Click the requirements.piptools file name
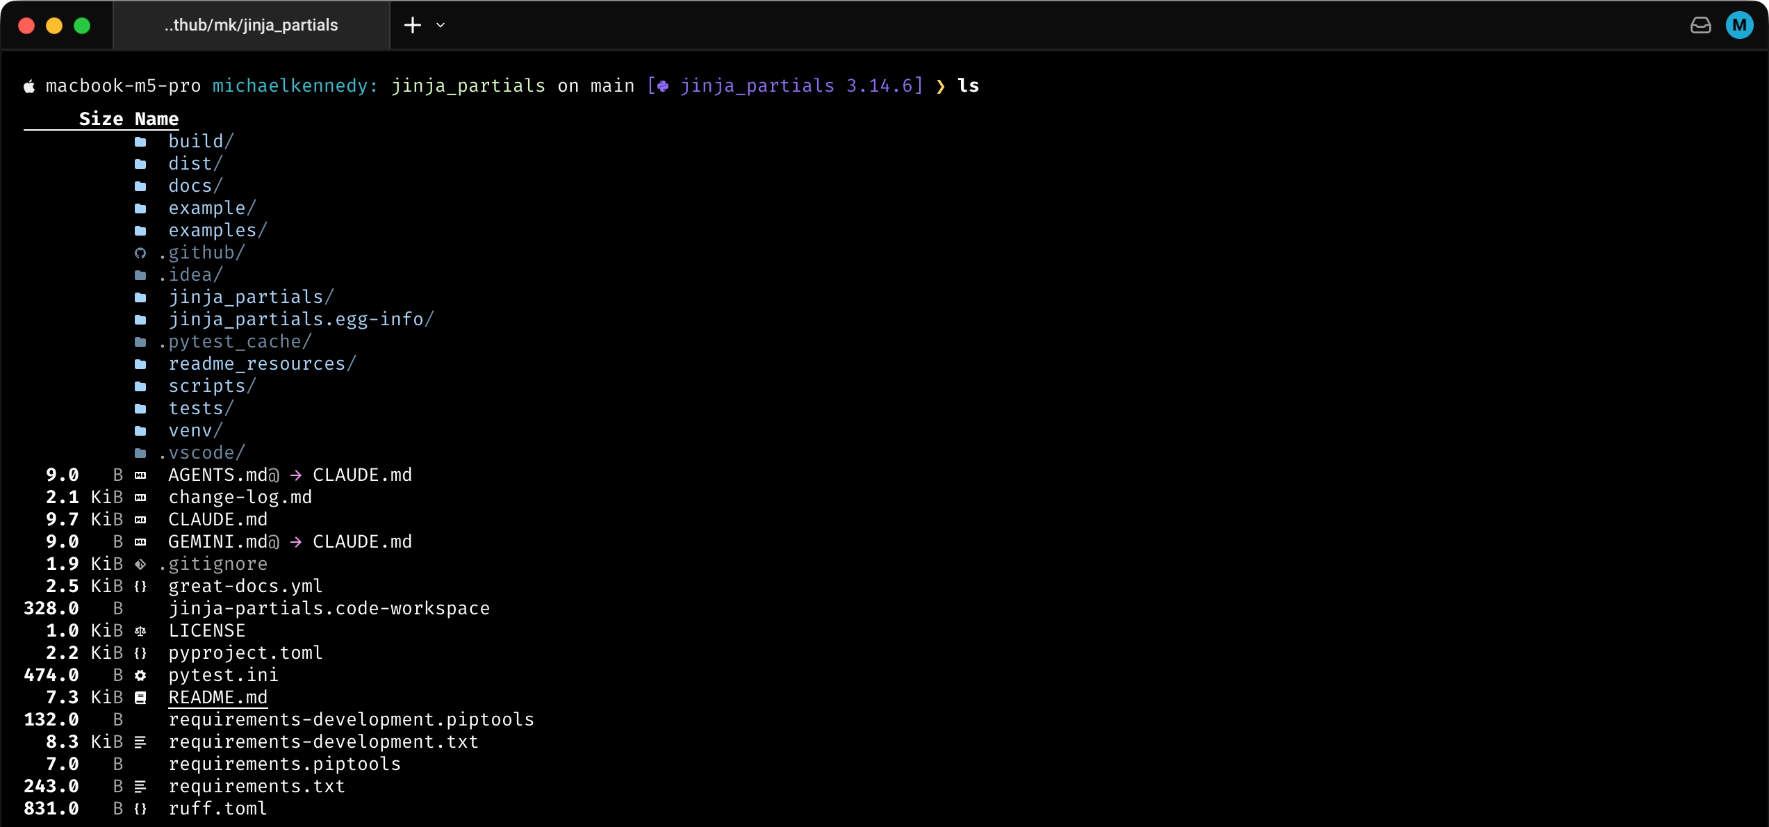The height and width of the screenshot is (827, 1769). (x=285, y=764)
